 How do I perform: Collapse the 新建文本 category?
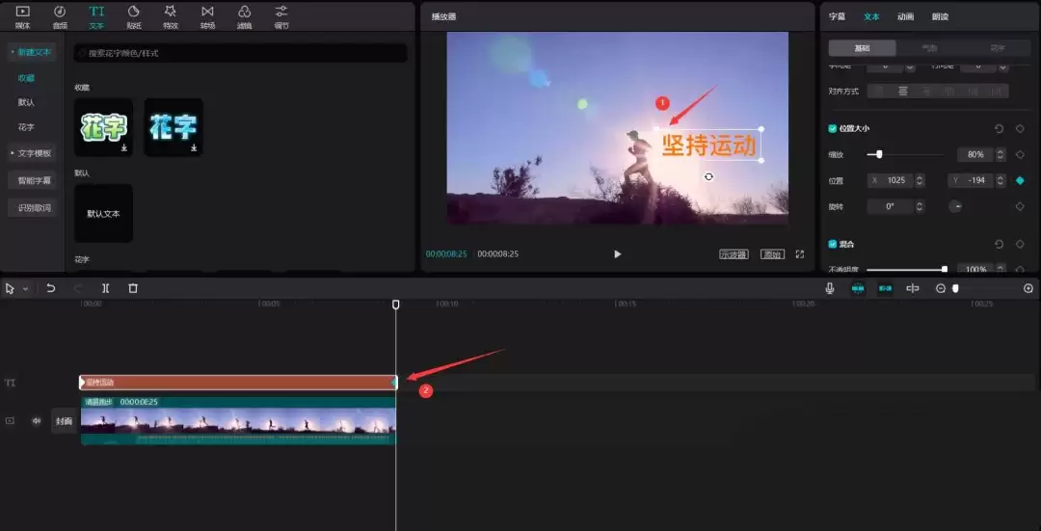32,51
